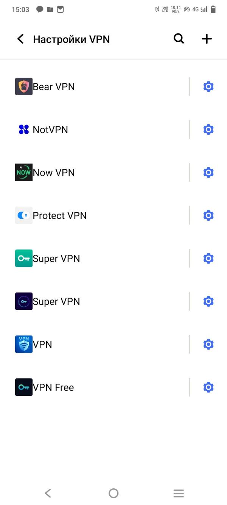Screen dimensions: 227x505
Task: Select the VPN Free entry
Action: click(102, 387)
